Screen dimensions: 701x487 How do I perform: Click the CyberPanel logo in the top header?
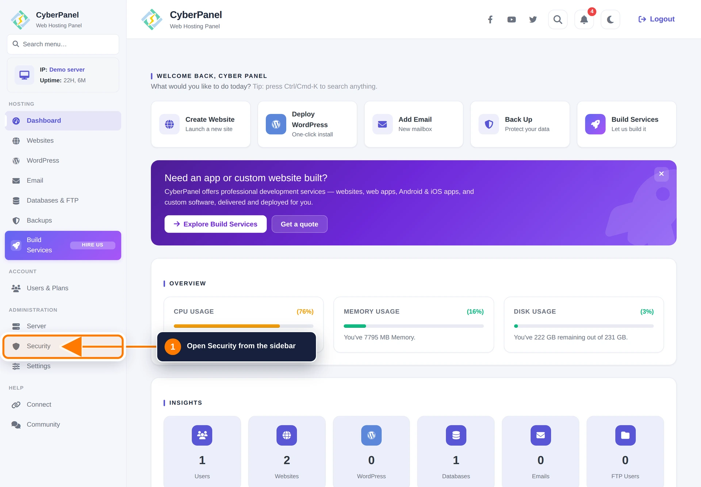point(152,19)
